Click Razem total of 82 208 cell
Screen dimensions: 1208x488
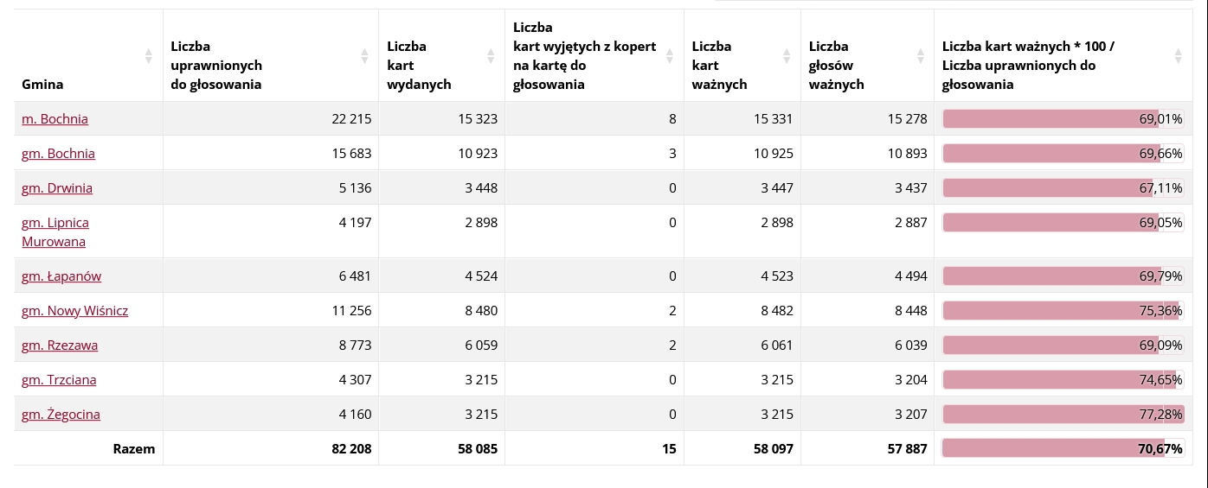coord(349,449)
